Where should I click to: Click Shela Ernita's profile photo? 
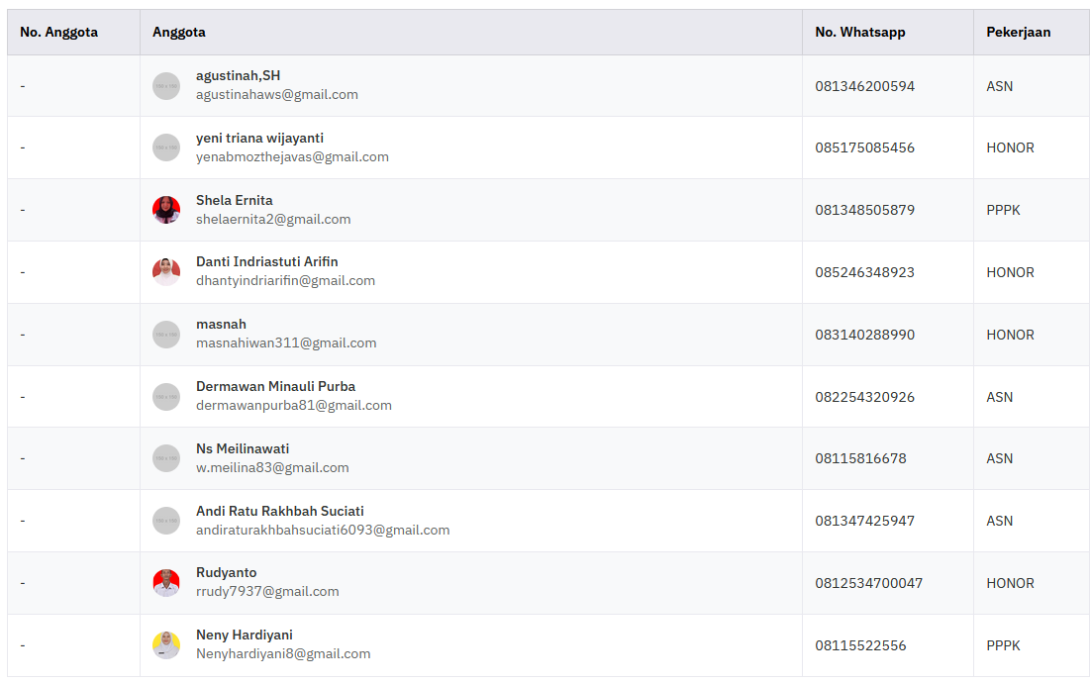pos(166,210)
